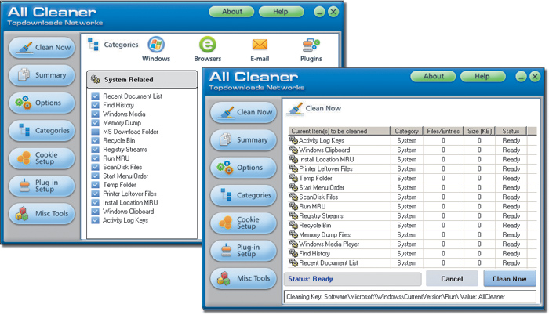Sort by Current Item(s) to be cleaned column

pos(339,131)
